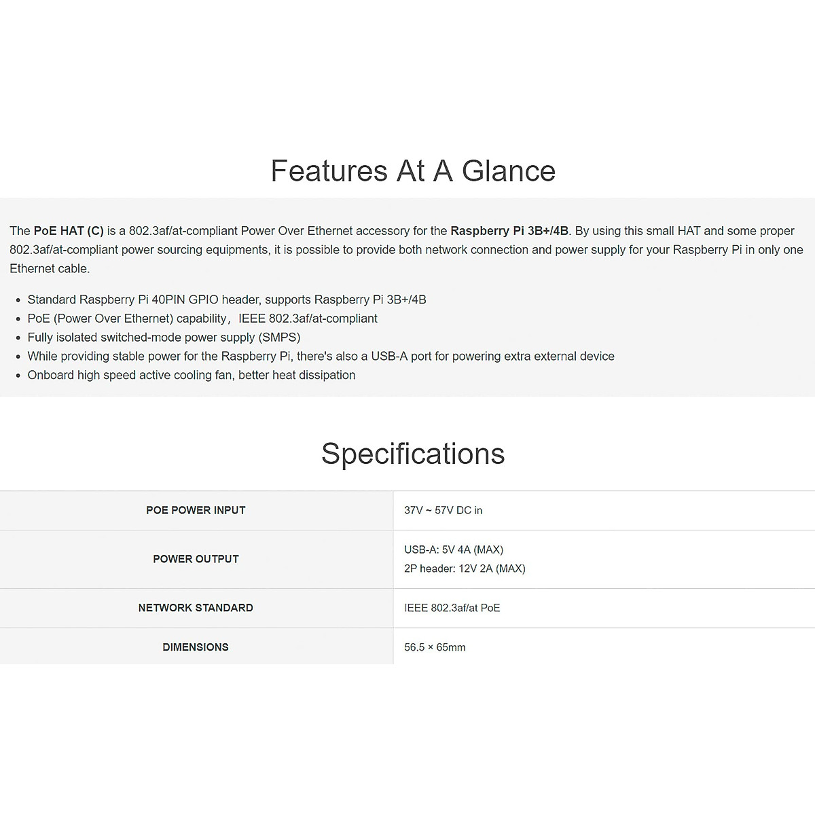Click the "Features At A Glance" heading
This screenshot has width=815, height=815.
pyautogui.click(x=413, y=171)
